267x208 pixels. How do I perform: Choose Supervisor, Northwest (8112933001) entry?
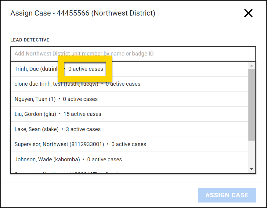pos(59,144)
